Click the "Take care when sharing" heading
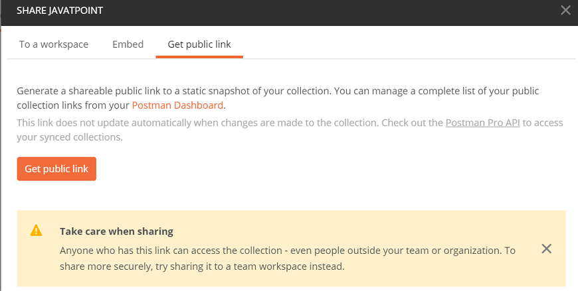 click(116, 231)
